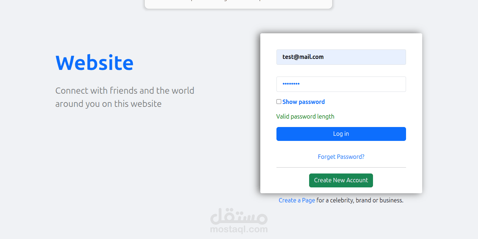Image resolution: width=478 pixels, height=239 pixels.
Task: Click the bold Show password label
Action: pos(304,102)
